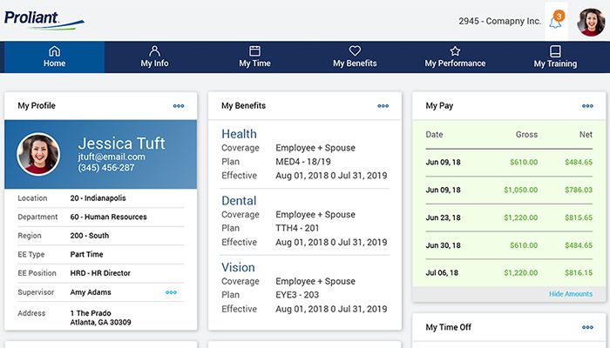
Task: Open the user avatar in header
Action: point(590,21)
